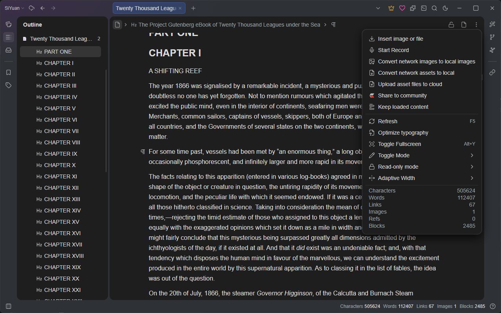Toggle dark mode moon icon
Image resolution: width=501 pixels, height=313 pixels.
[x=445, y=8]
